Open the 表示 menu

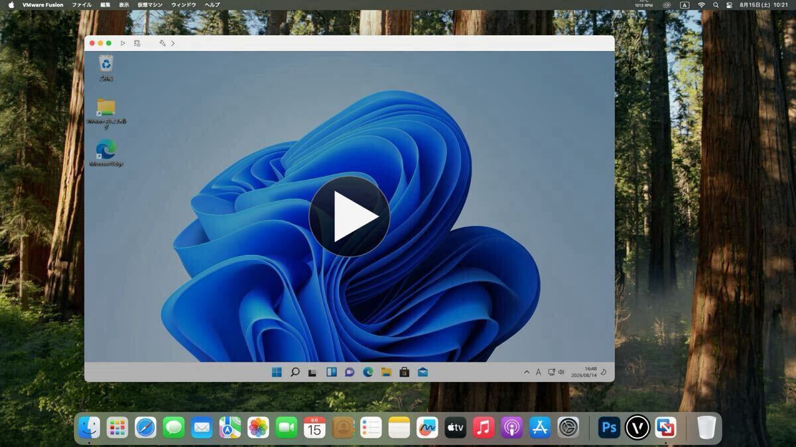coord(124,5)
